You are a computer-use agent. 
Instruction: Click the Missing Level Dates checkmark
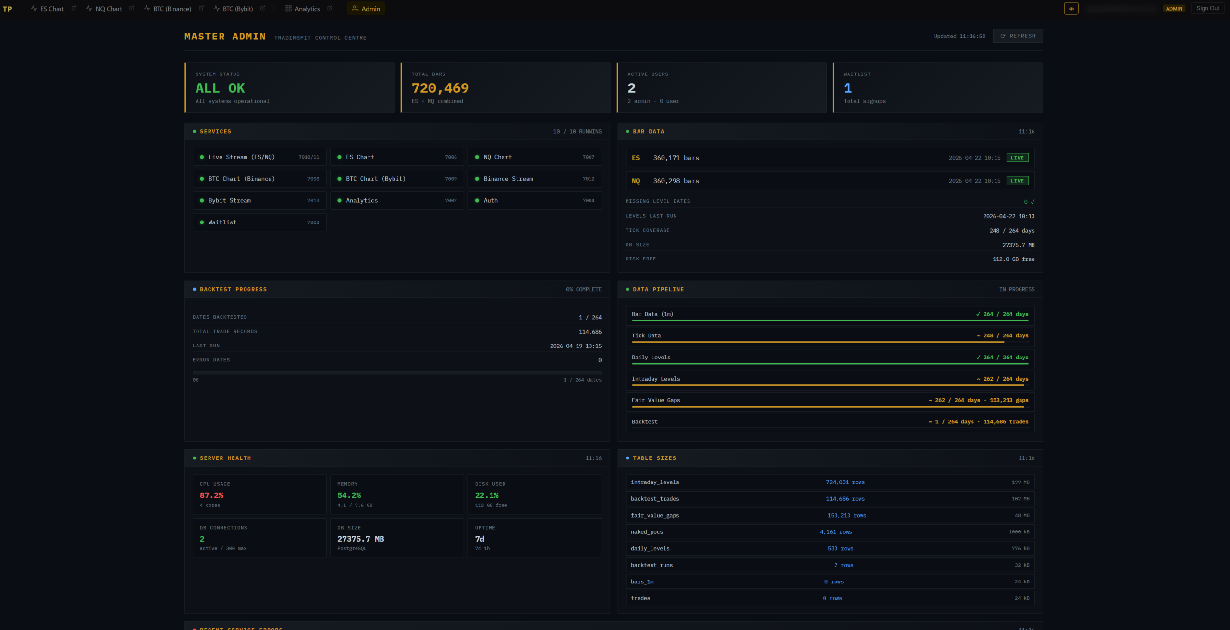[1033, 202]
